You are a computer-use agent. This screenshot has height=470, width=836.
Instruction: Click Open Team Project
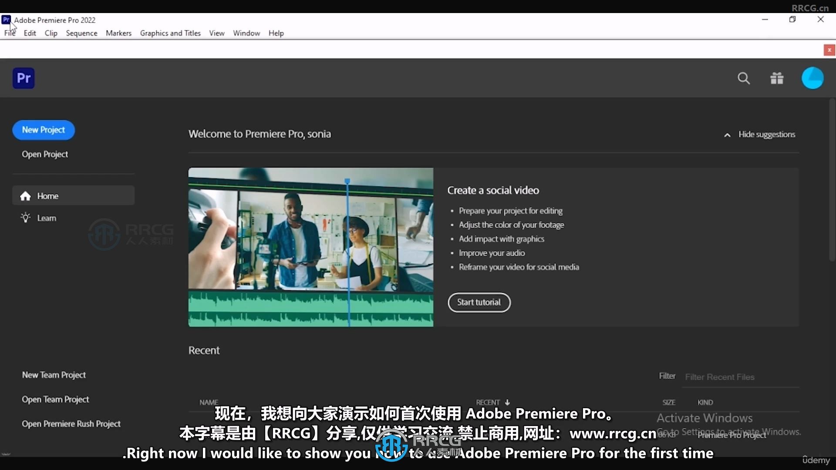[55, 399]
